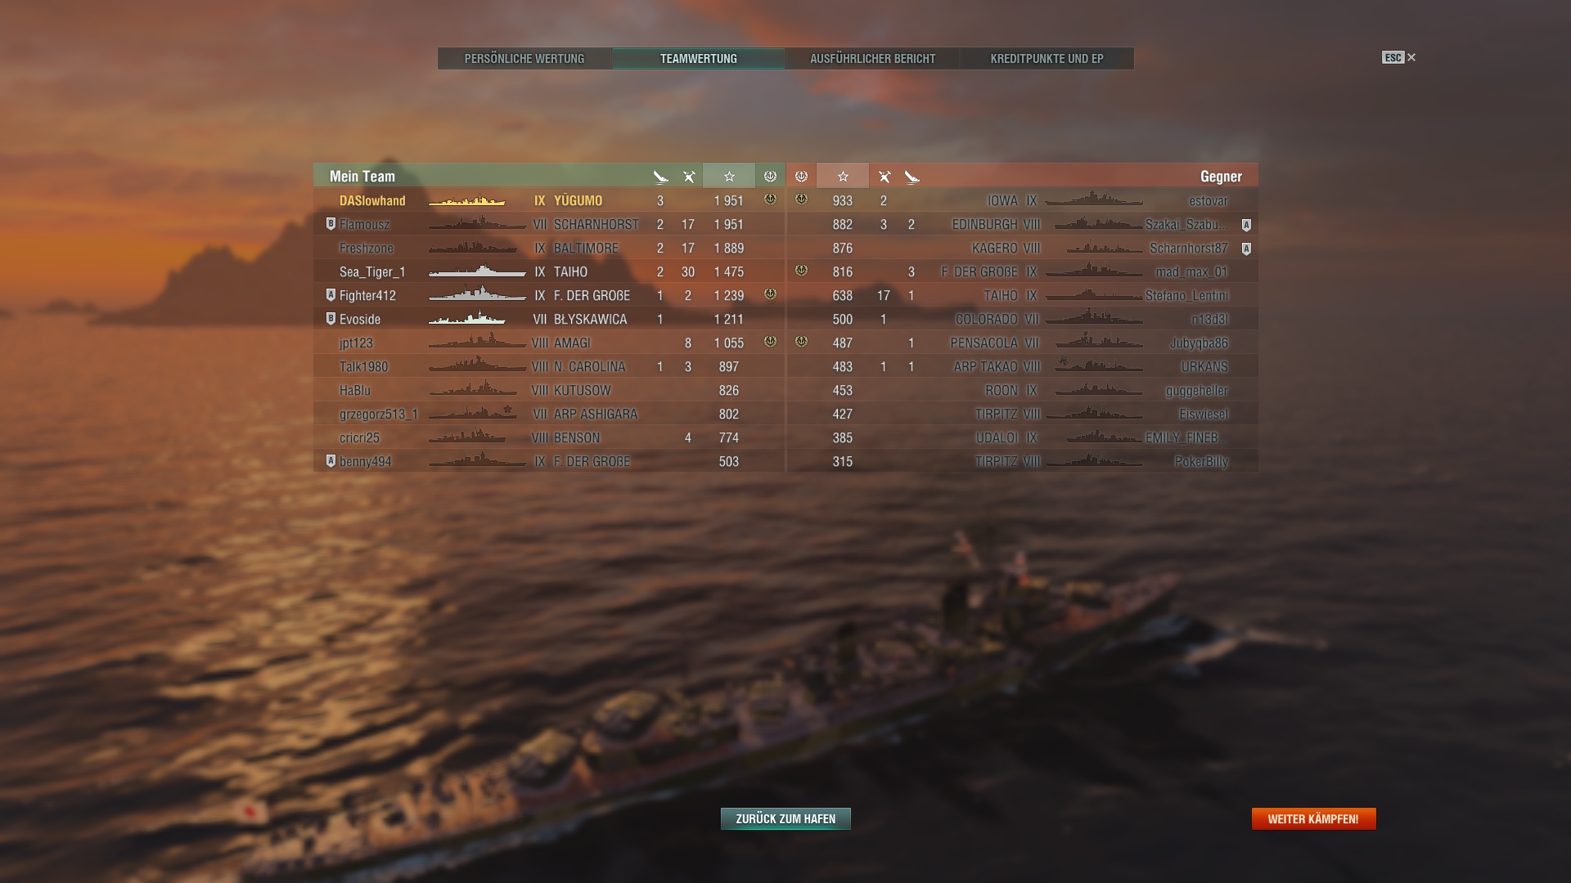The height and width of the screenshot is (883, 1571).
Task: Click my team's achievements column icon
Action: coord(770,176)
